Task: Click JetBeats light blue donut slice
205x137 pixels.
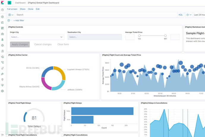Action: tap(60, 86)
